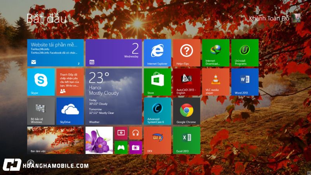Screen dimensions: 311x175
Task: Launch Google Chrome from Start screen
Action: [187, 111]
